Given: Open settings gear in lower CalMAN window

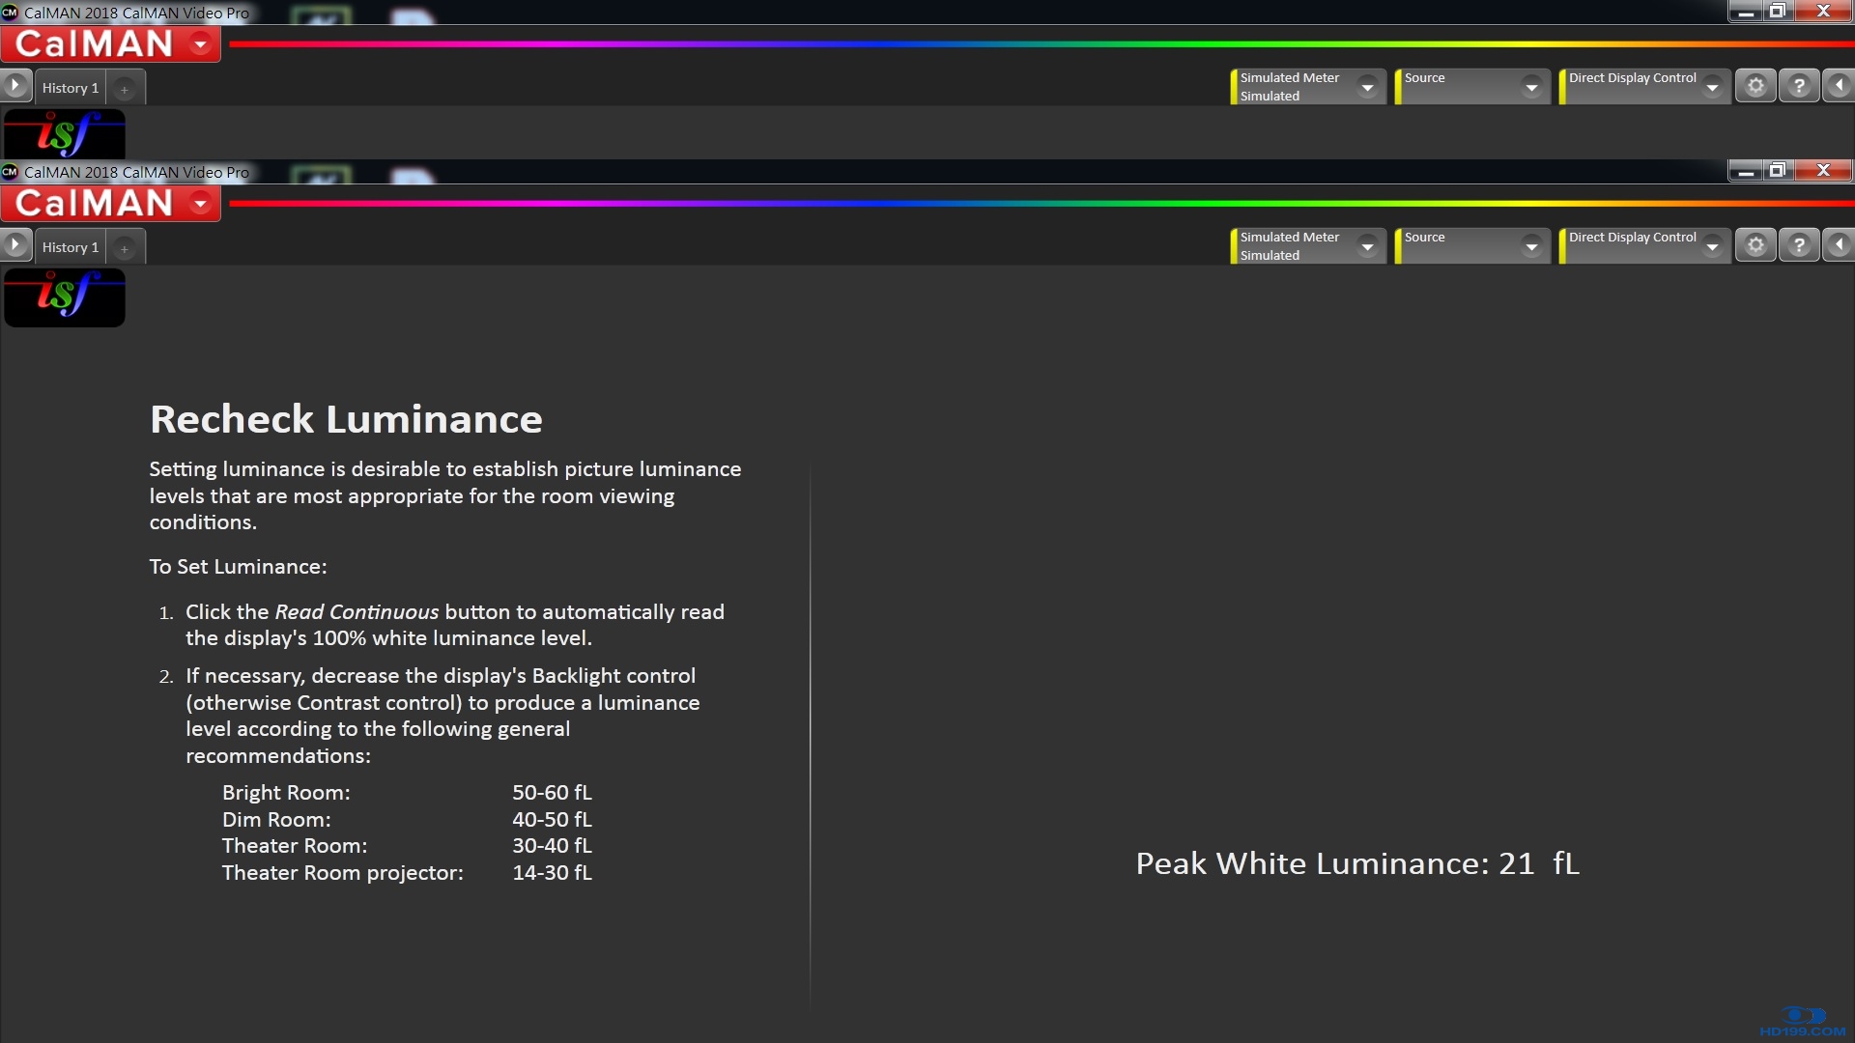Looking at the screenshot, I should [1755, 245].
